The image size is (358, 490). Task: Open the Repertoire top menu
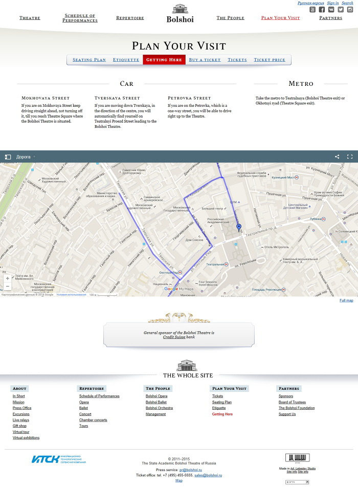pyautogui.click(x=130, y=18)
